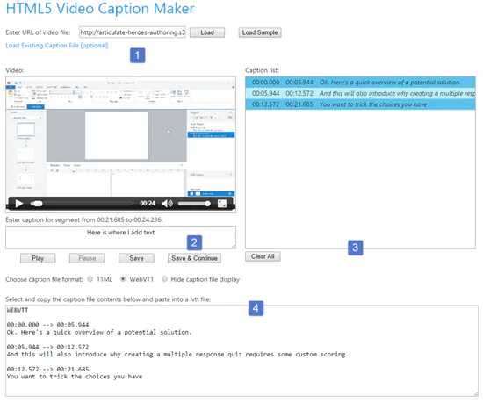Screen dimensions: 483x403
Task: Click the Save button
Action: [136, 258]
